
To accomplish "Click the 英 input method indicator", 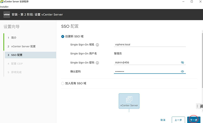I will click(201, 106).
